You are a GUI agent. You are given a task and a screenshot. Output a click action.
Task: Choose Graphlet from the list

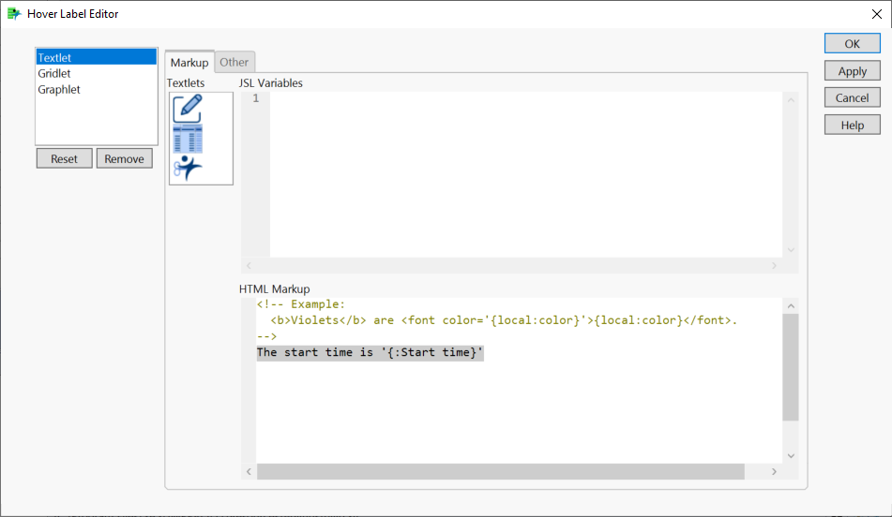(x=59, y=90)
